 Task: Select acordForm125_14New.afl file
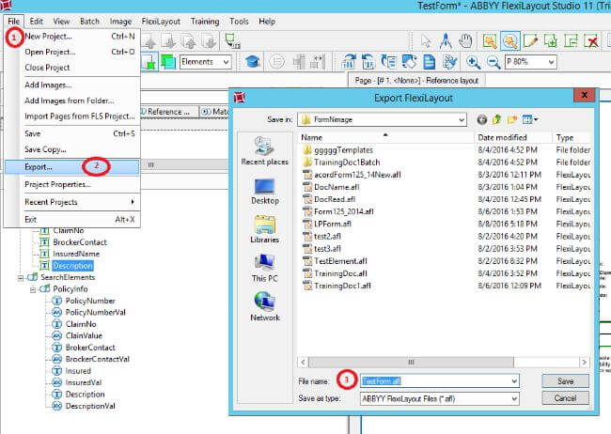coord(352,175)
